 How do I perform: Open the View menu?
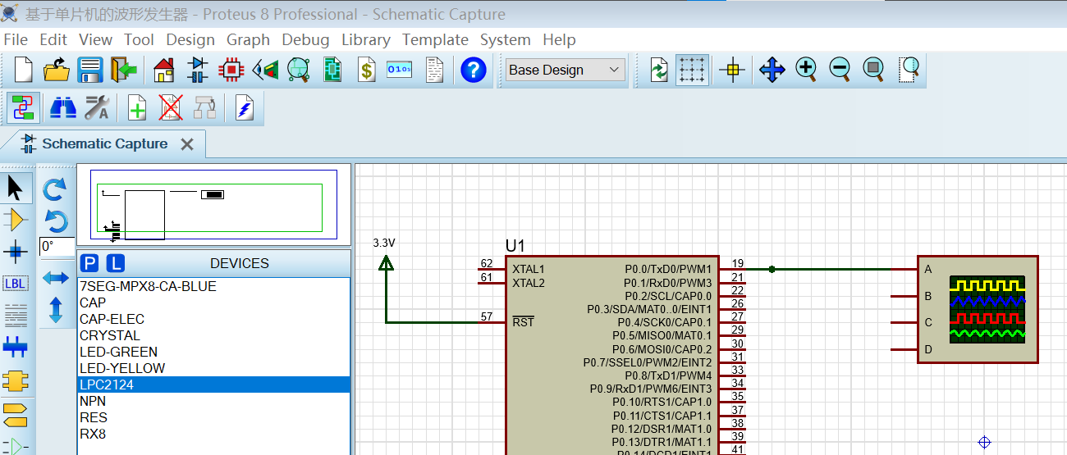[95, 39]
